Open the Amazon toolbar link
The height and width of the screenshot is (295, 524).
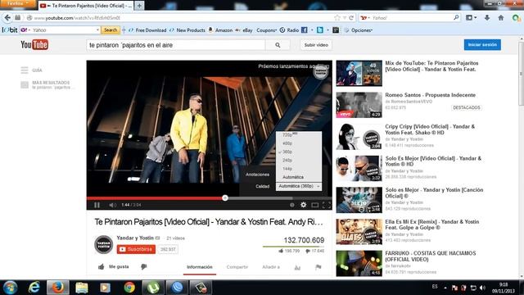pyautogui.click(x=220, y=30)
